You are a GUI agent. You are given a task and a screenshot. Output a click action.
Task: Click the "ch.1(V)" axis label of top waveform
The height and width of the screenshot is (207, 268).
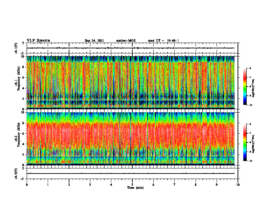(x=16, y=48)
